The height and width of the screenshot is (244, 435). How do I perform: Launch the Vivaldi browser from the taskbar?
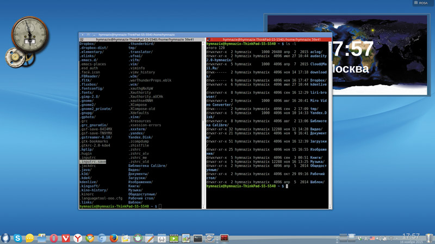pyautogui.click(x=66, y=238)
